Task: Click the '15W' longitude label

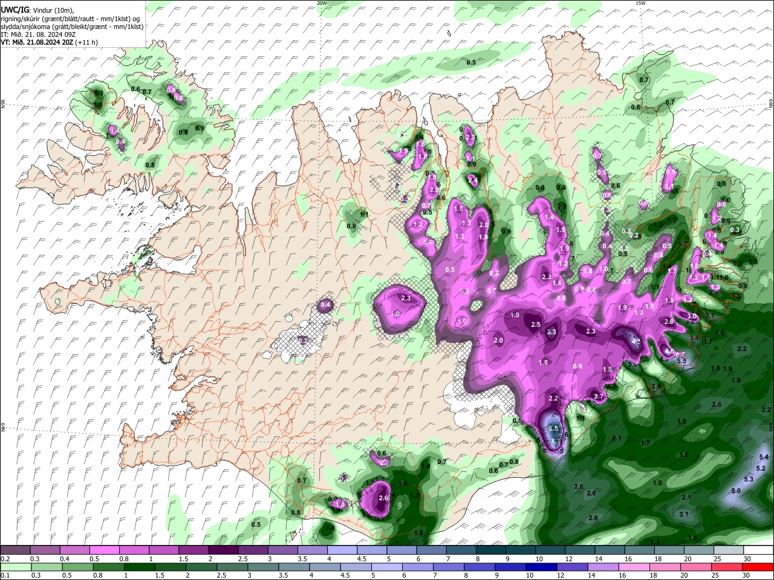Action: (640, 3)
